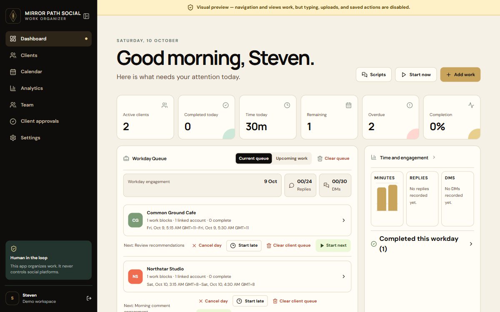Click 'Next: Review recommendations' text
500x312 pixels.
[x=154, y=245]
